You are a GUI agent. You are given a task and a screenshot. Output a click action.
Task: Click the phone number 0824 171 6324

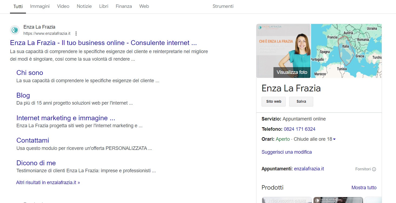(x=299, y=129)
